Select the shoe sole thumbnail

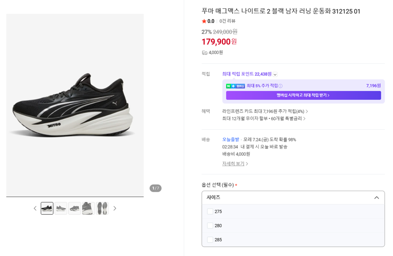pos(102,208)
